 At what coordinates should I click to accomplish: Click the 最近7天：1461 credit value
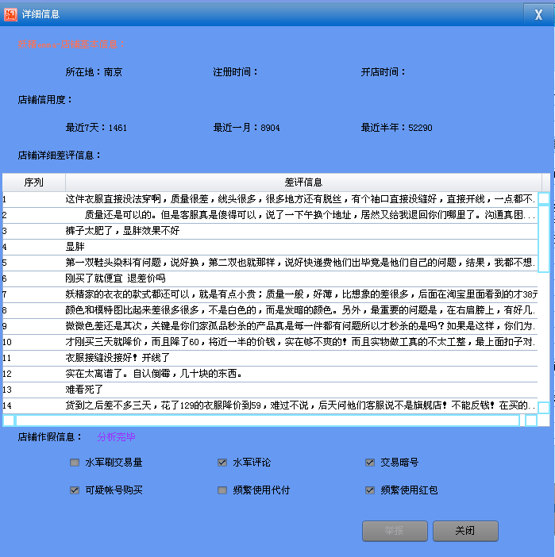[x=96, y=128]
